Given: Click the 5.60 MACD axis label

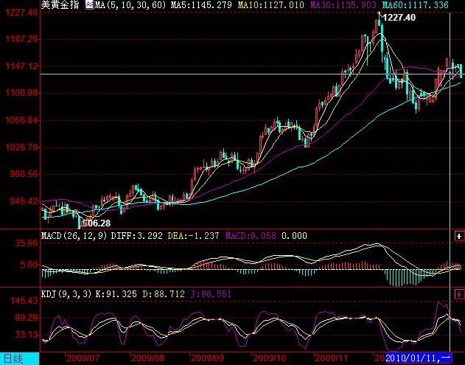Looking at the screenshot, I should pos(29,265).
